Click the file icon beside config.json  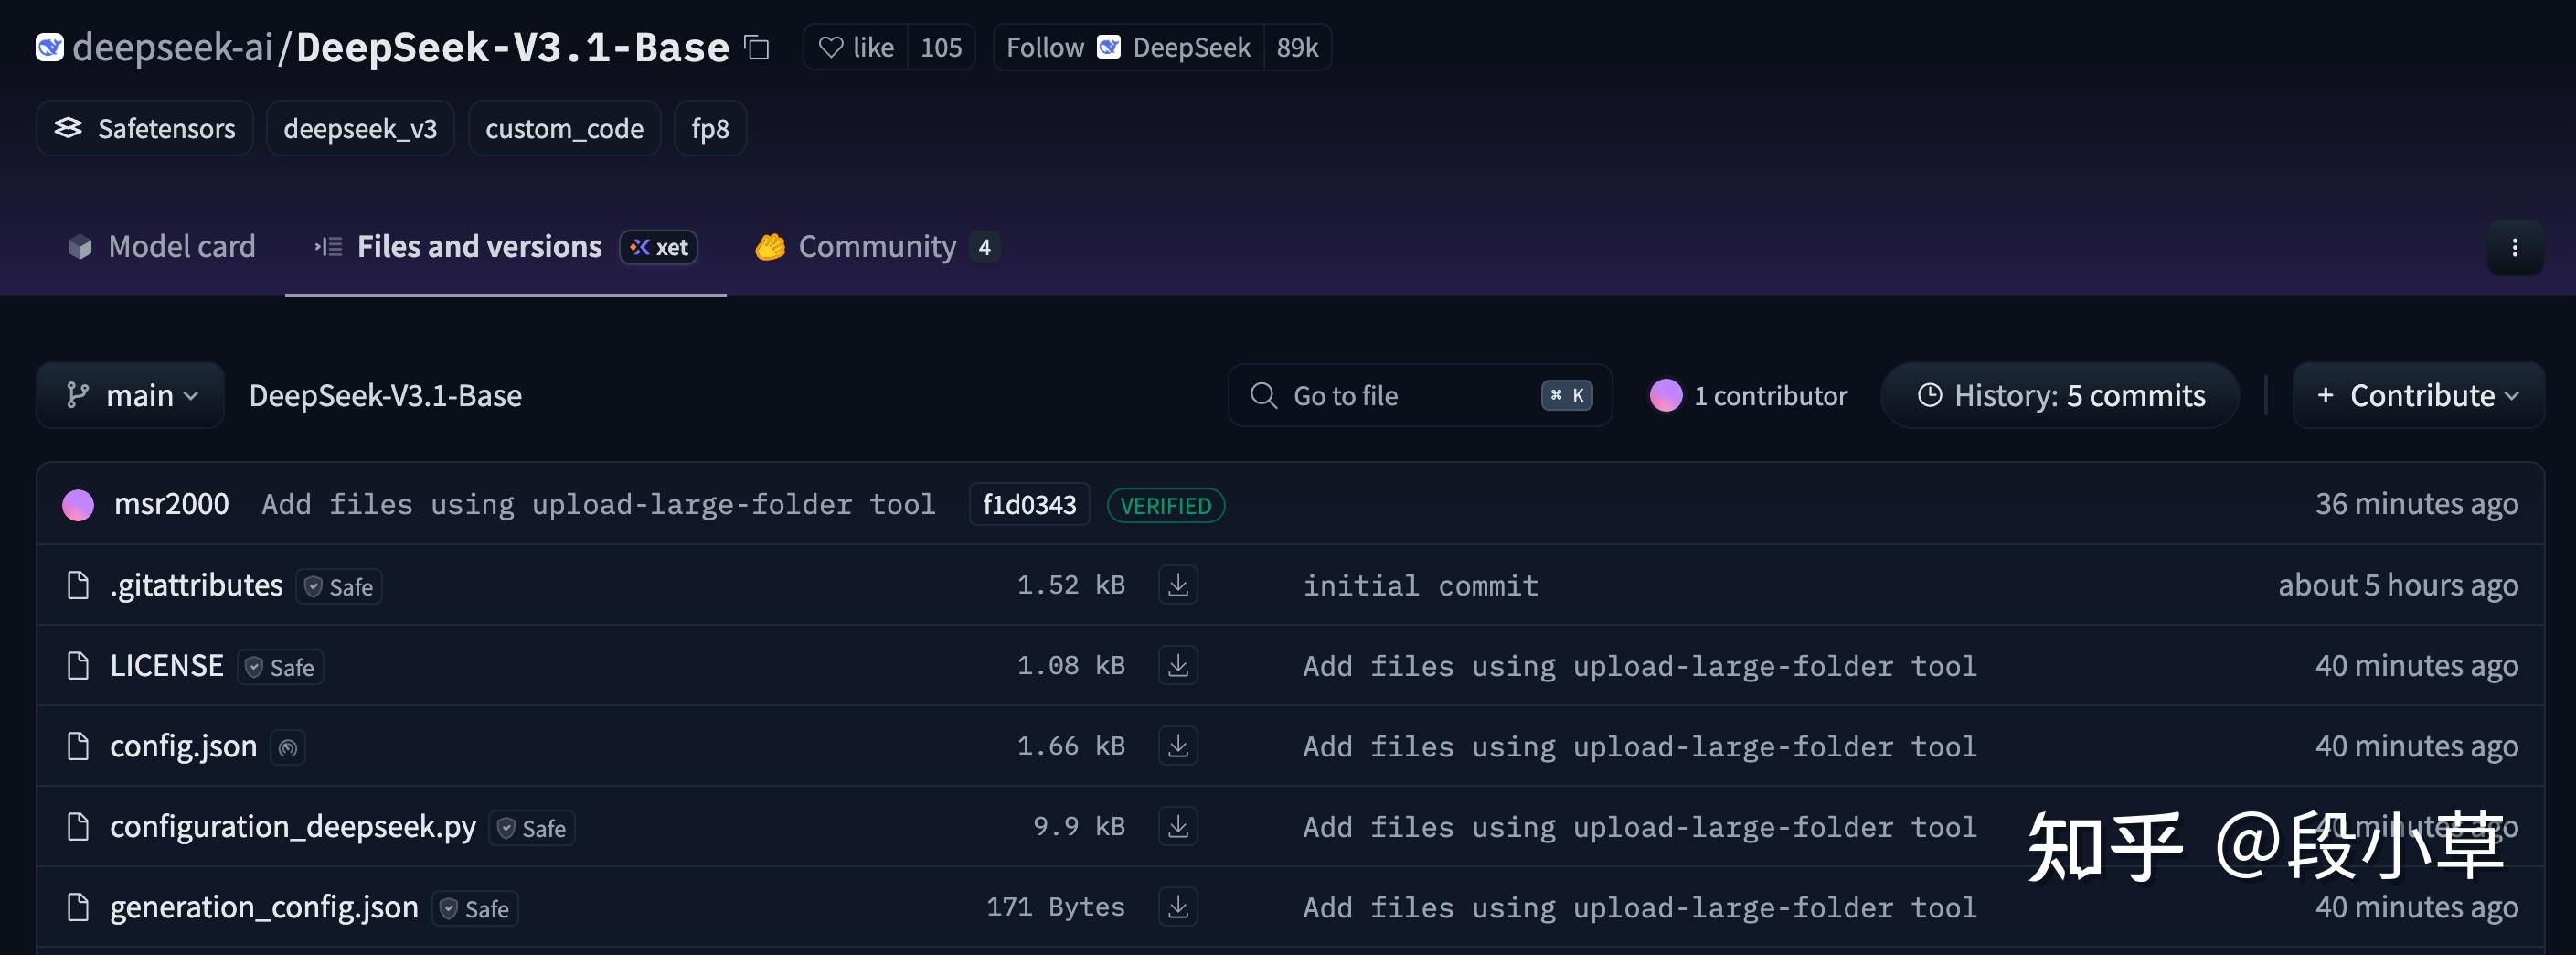[x=78, y=746]
